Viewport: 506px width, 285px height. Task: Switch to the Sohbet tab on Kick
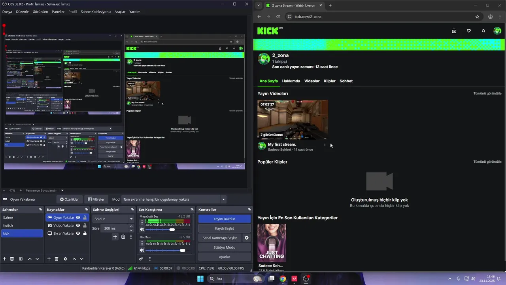click(x=346, y=81)
